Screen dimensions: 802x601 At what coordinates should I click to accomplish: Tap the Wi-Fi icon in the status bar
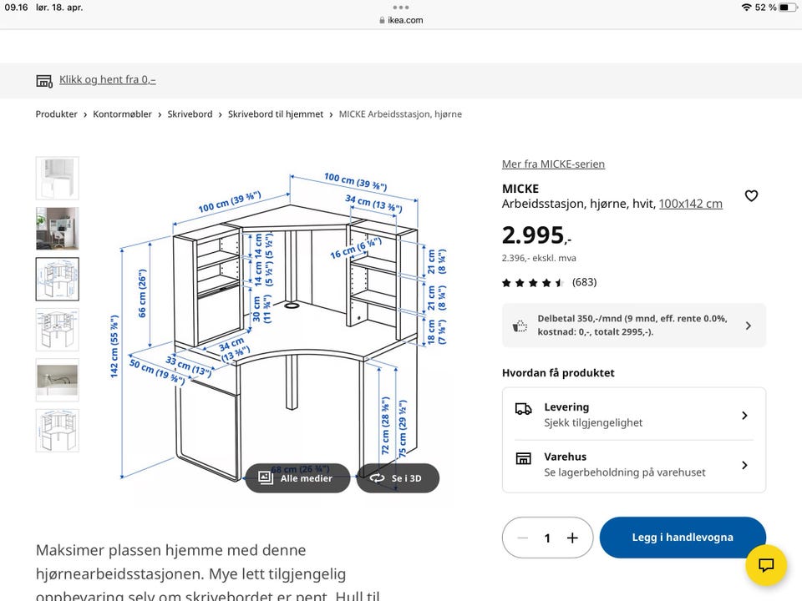(746, 8)
